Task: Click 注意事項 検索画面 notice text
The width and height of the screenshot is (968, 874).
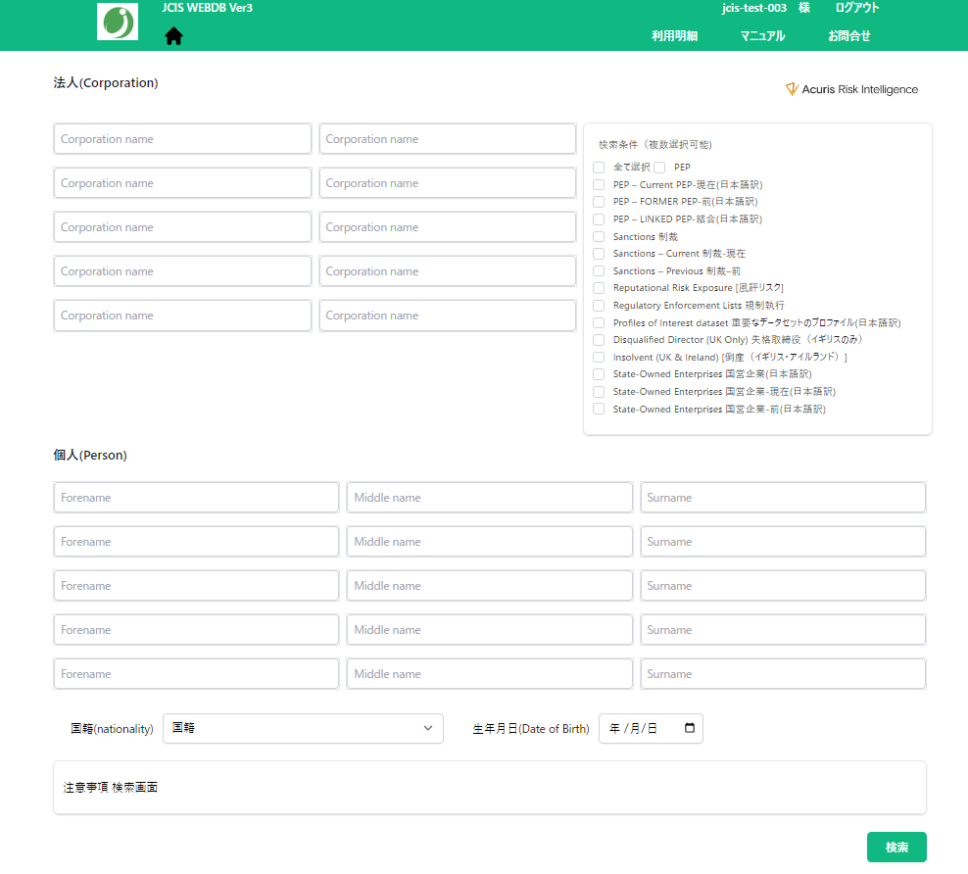Action: pyautogui.click(x=111, y=788)
